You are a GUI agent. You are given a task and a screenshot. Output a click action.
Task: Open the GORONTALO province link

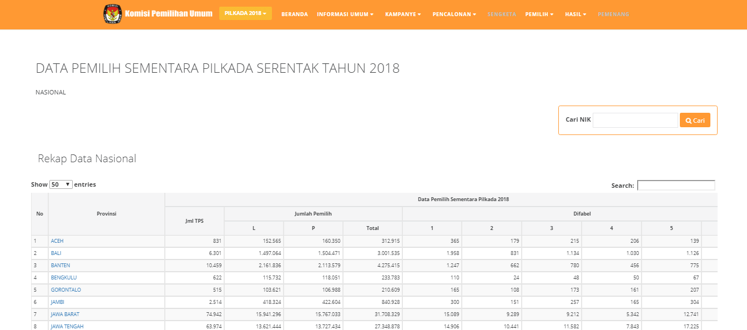point(65,290)
